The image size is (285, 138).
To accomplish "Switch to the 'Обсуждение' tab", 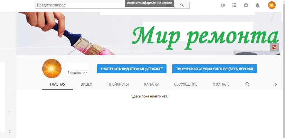I will click(185, 84).
